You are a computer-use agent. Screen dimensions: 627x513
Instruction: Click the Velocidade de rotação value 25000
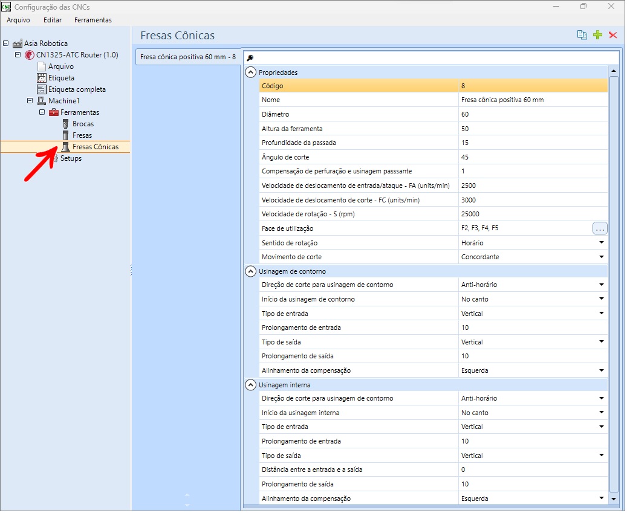[533, 215]
